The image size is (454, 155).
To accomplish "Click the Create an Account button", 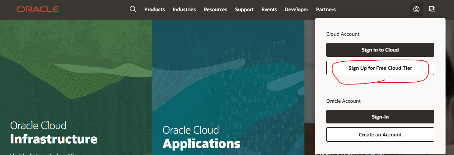I will [380, 135].
